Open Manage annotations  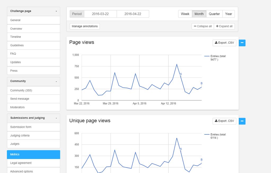85,26
